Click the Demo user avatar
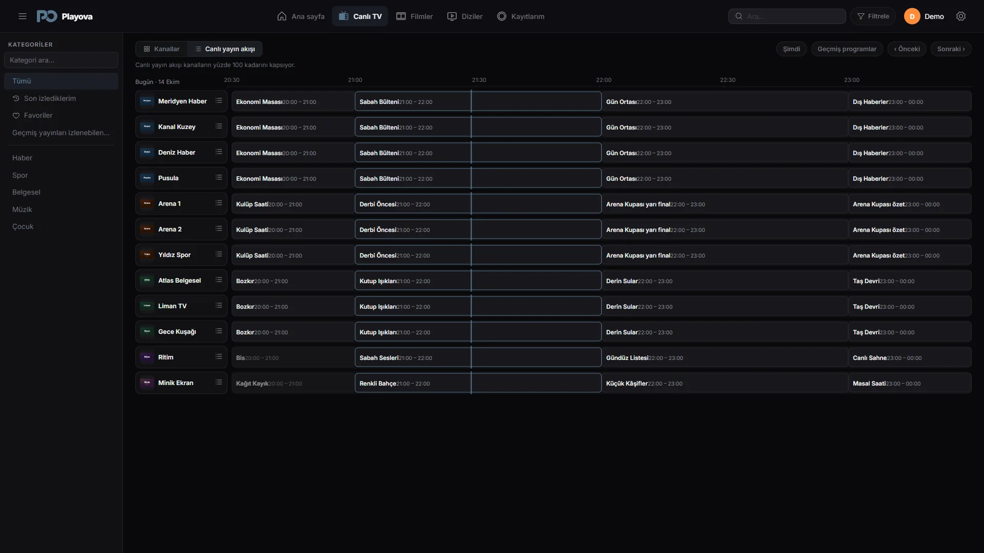Image resolution: width=984 pixels, height=553 pixels. tap(912, 16)
